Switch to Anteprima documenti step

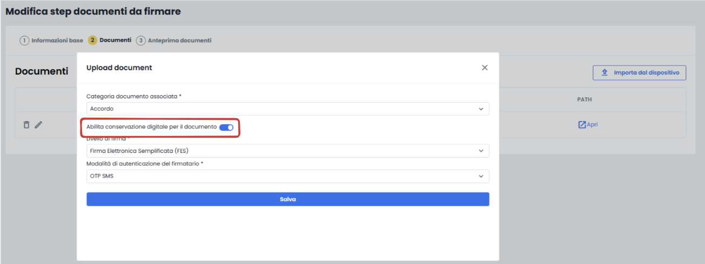(179, 40)
